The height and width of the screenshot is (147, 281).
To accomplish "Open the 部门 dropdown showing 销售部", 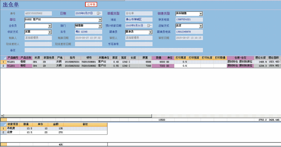I will click(x=100, y=26).
